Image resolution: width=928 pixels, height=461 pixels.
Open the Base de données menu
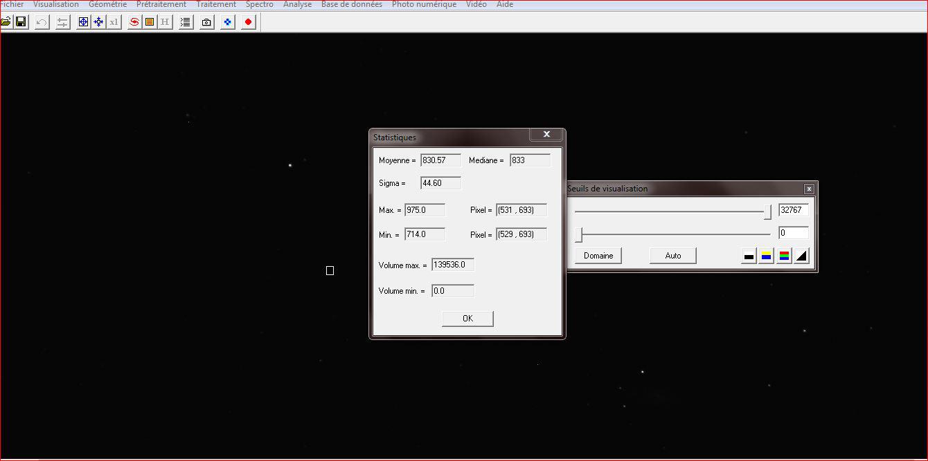pyautogui.click(x=352, y=5)
